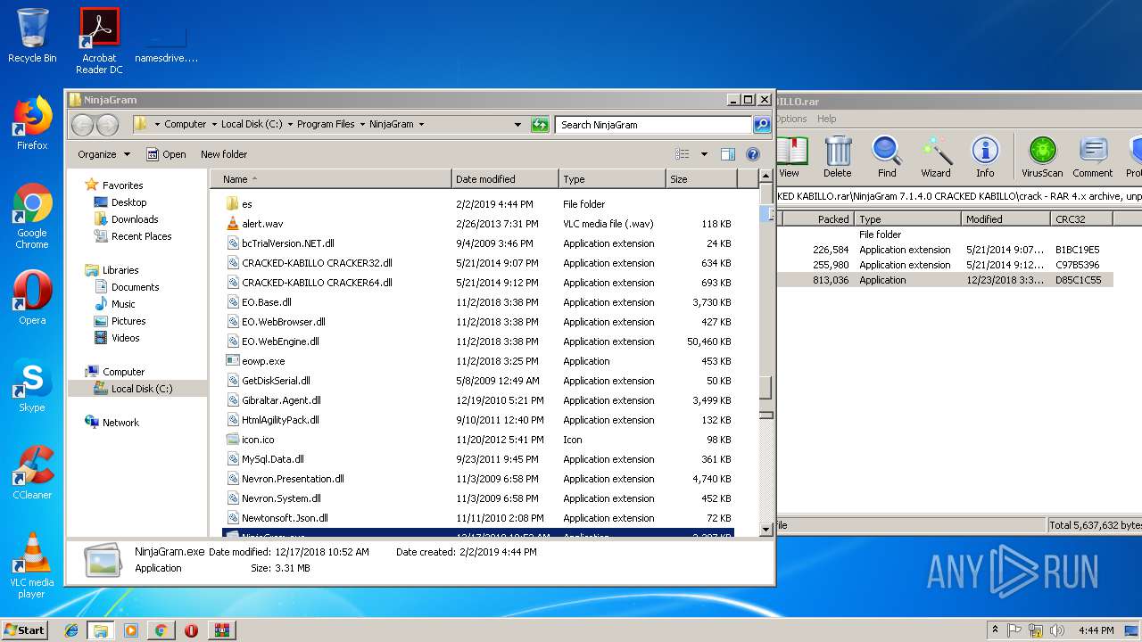Click WinRAR's Delete toolbar icon
Viewport: 1142px width, 642px height.
[837, 157]
